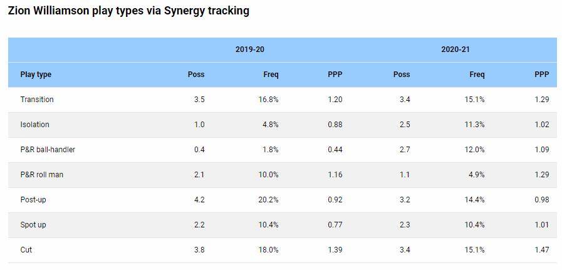Image resolution: width=562 pixels, height=270 pixels.
Task: Click the 20.2% Post-up frequency cell
Action: click(269, 200)
